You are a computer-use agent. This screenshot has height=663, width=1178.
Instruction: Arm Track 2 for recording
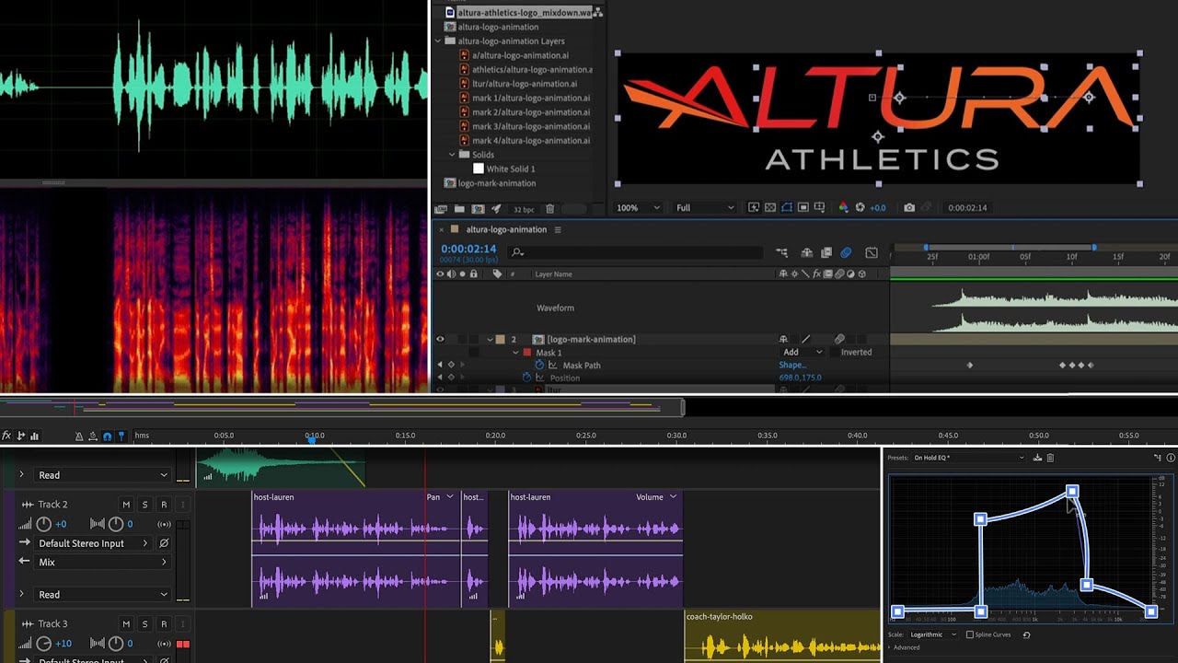click(x=164, y=505)
